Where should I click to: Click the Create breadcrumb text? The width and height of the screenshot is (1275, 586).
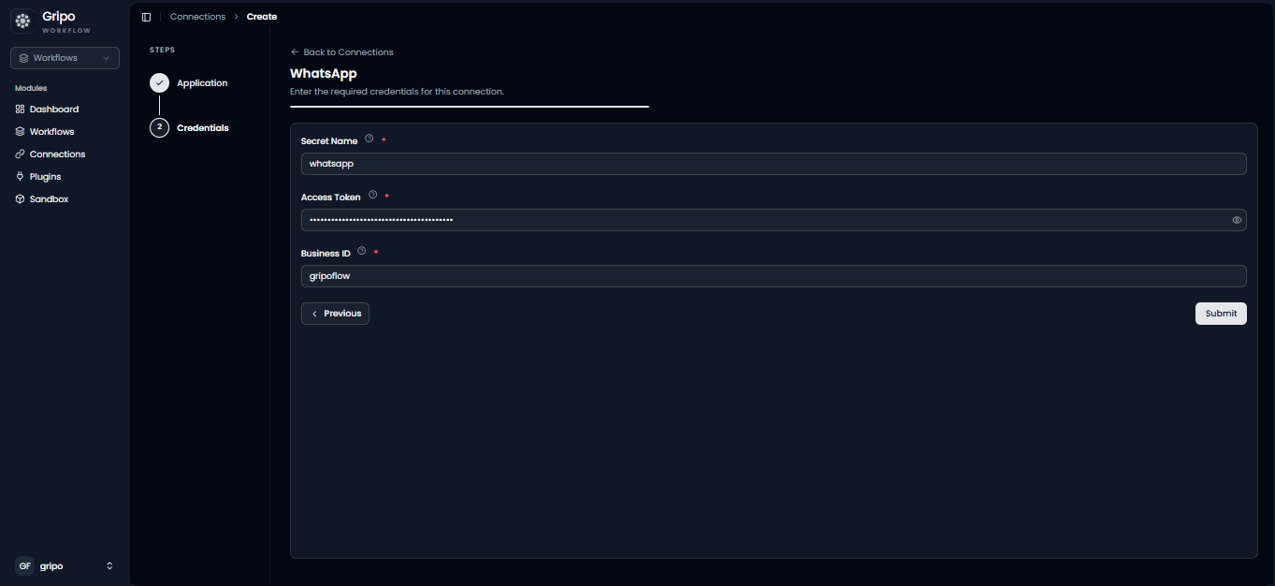(262, 17)
